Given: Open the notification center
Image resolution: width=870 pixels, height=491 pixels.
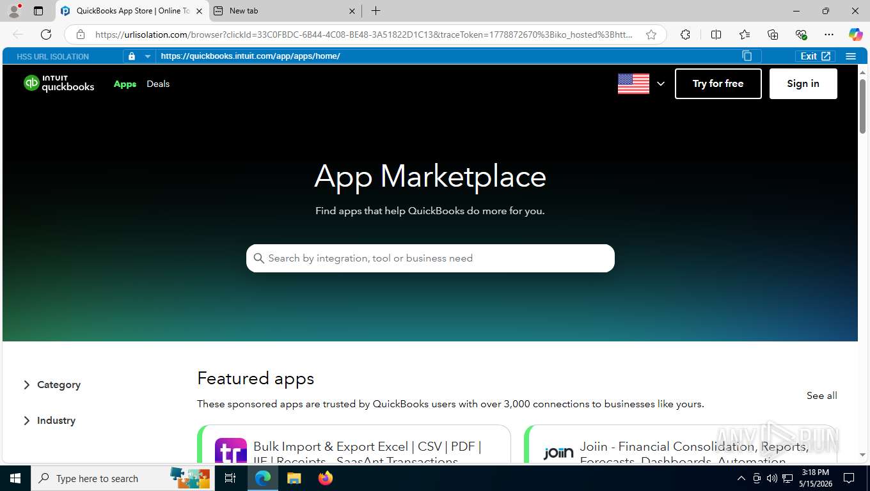Looking at the screenshot, I should (849, 478).
